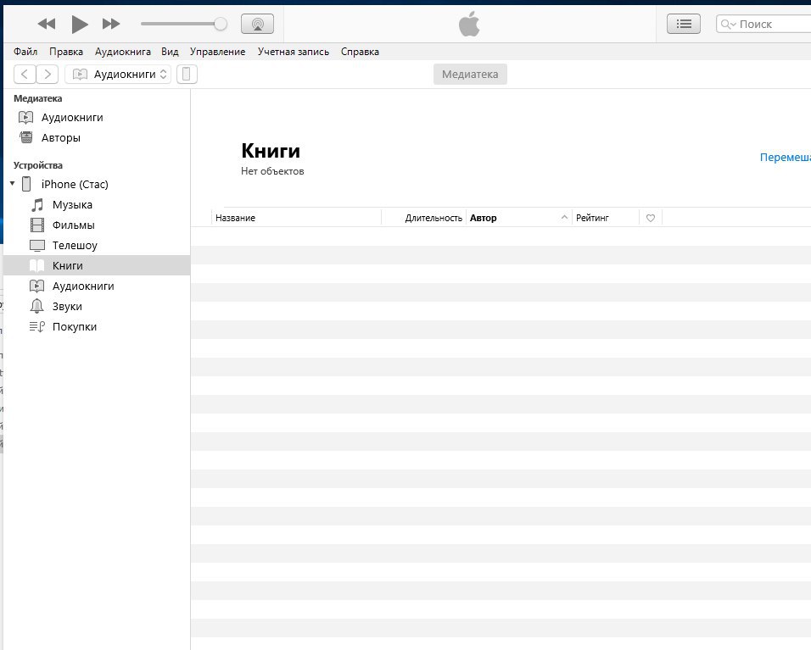The width and height of the screenshot is (811, 650).
Task: Collapse the iPhone (Стас) device tree
Action: tap(13, 183)
